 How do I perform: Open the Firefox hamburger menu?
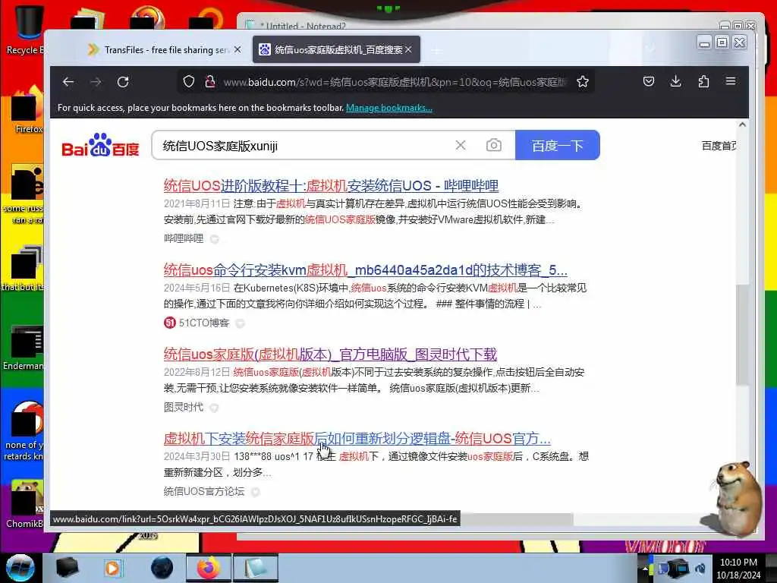point(731,80)
